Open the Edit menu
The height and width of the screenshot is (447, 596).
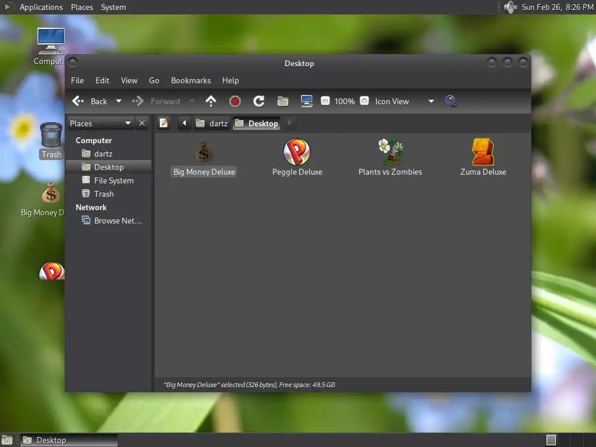[102, 80]
